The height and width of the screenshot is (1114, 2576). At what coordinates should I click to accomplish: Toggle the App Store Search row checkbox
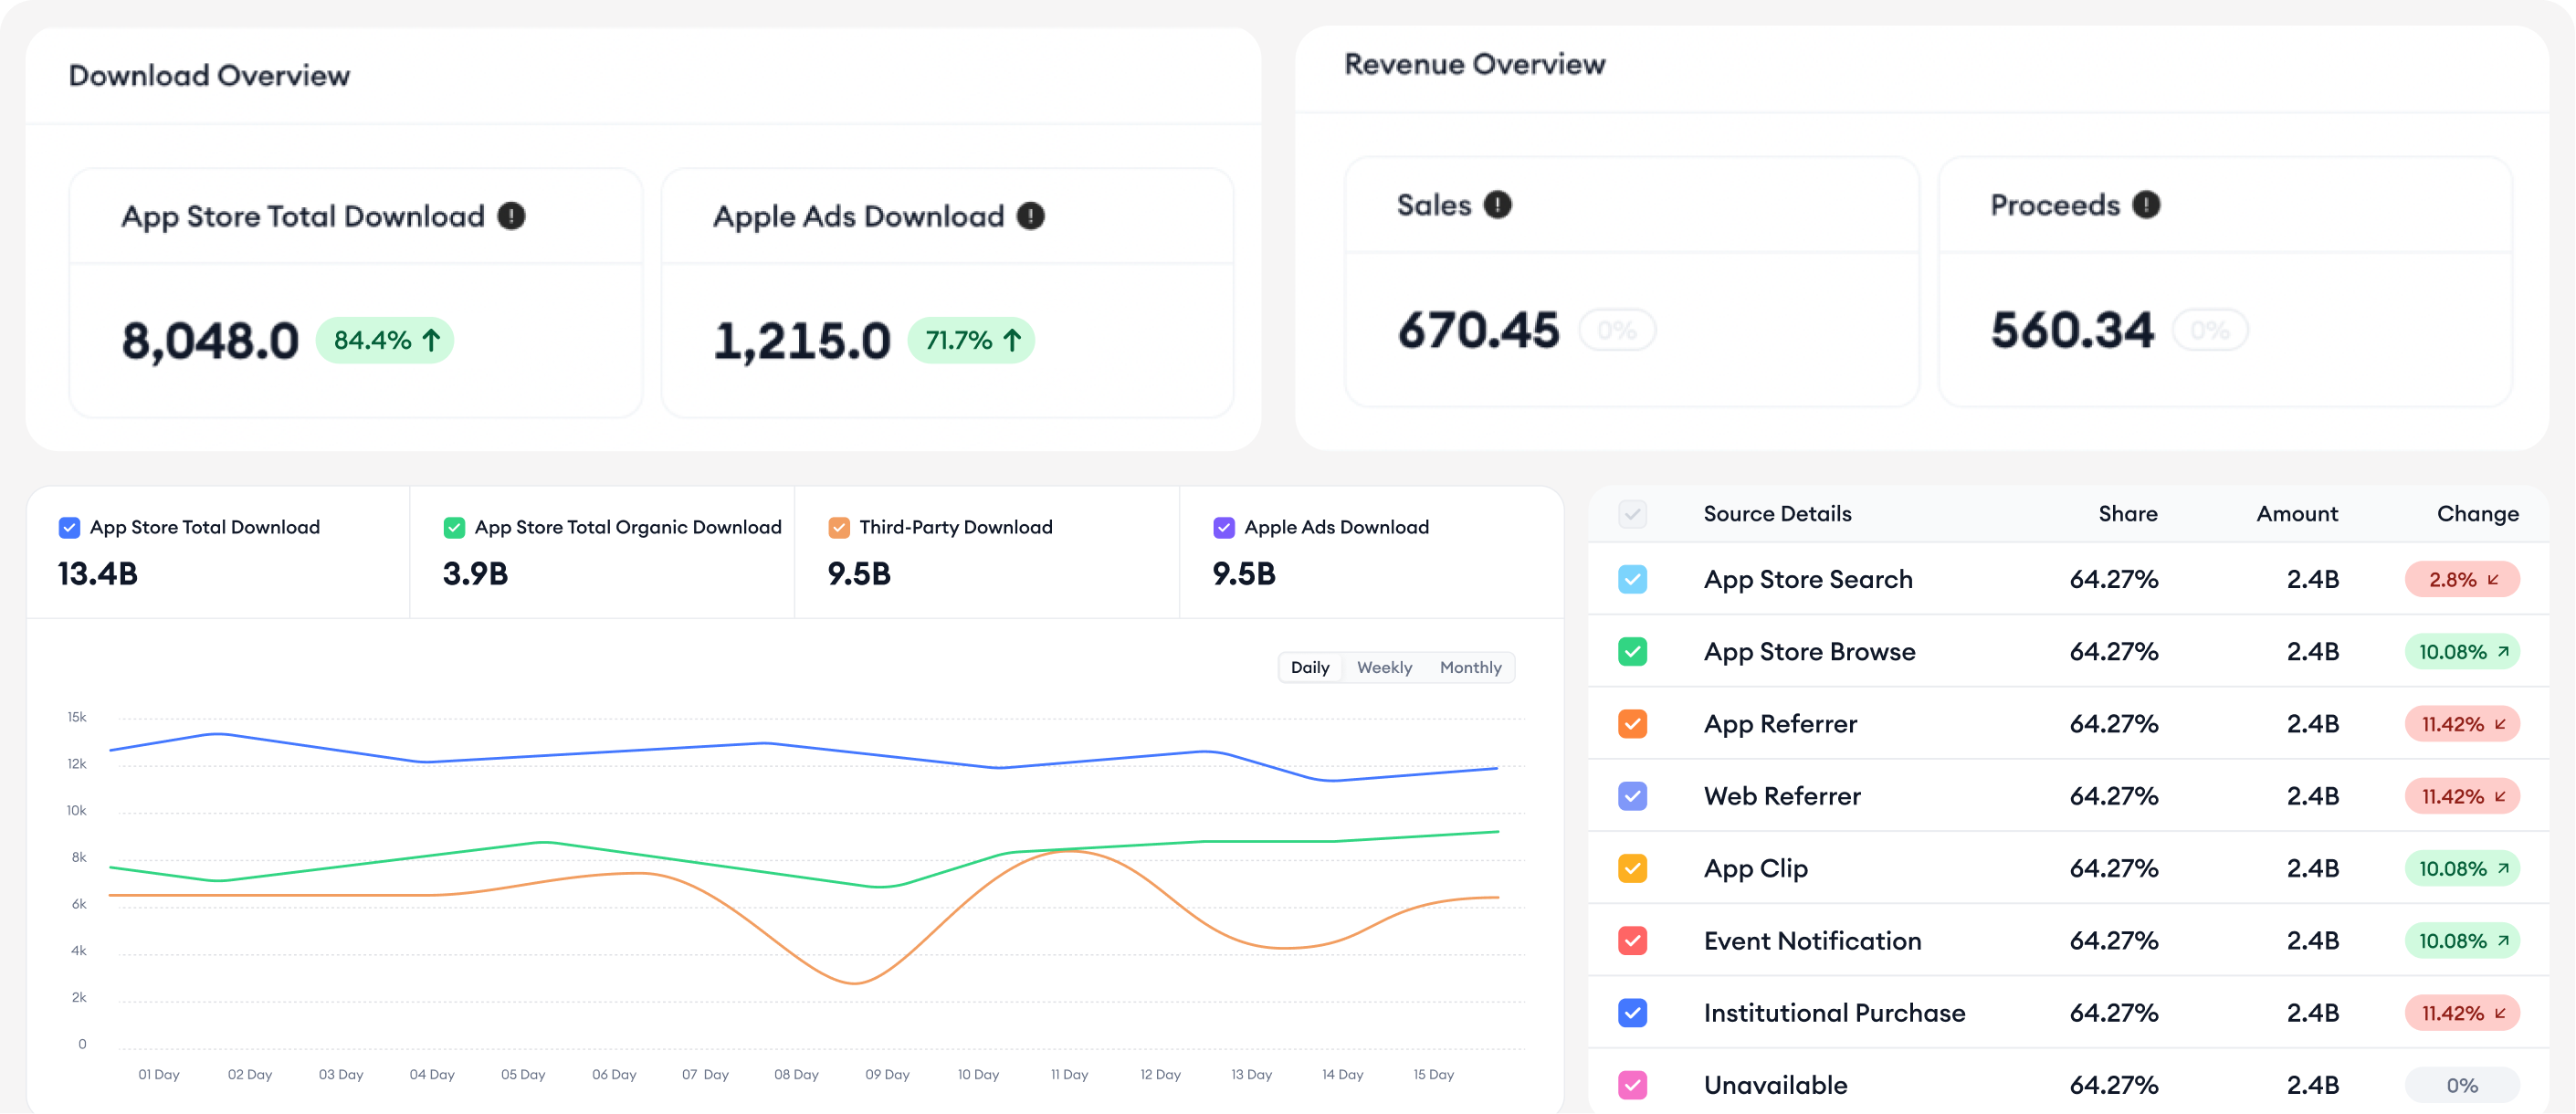(1632, 579)
